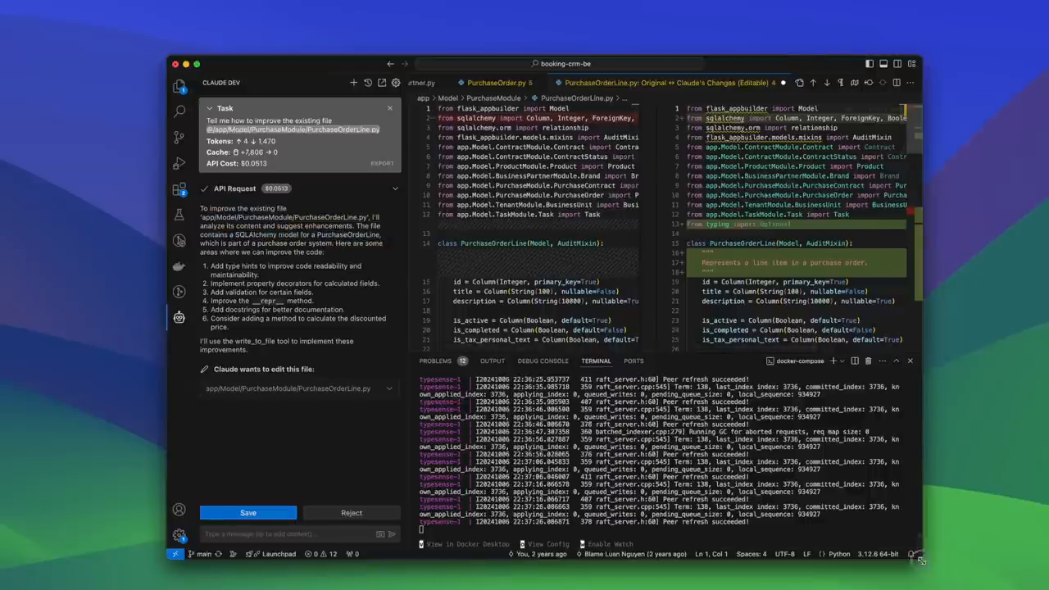Expand the PurchaseOrderLine.py edit file dropdown
The width and height of the screenshot is (1049, 590).
(389, 388)
